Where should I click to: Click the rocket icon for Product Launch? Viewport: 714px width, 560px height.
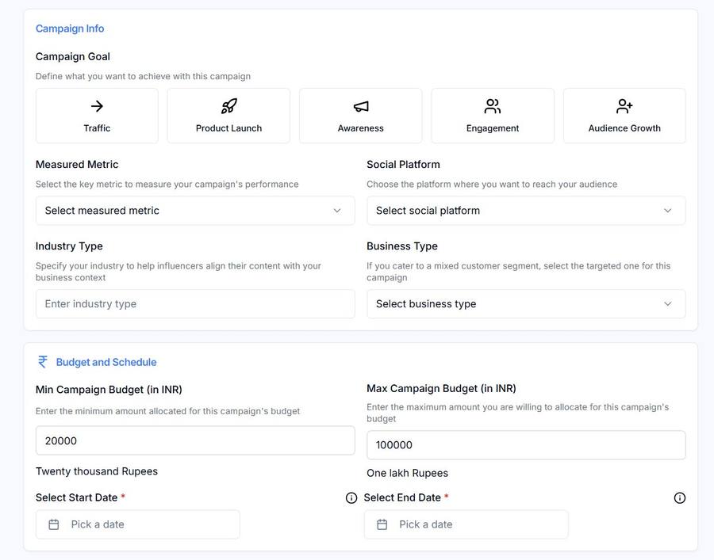(228, 106)
